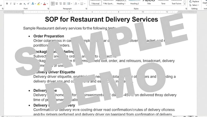This screenshot has width=207, height=117.
Task: Click the Text Effects icon
Action: [33, 4]
